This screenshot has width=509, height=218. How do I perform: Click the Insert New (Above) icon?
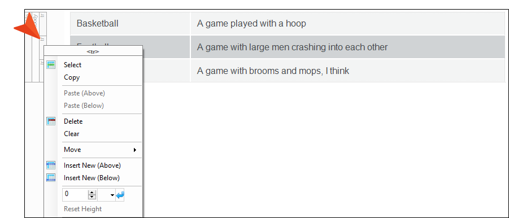[x=51, y=165]
